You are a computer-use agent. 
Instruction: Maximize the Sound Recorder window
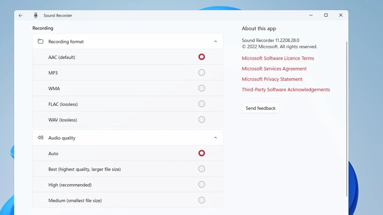(x=326, y=15)
